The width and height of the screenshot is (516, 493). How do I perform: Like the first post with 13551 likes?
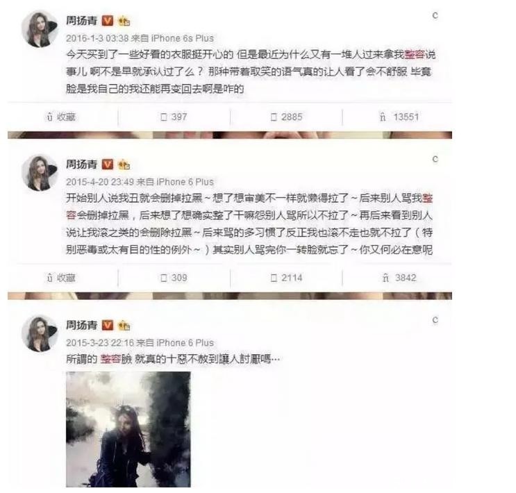[399, 117]
